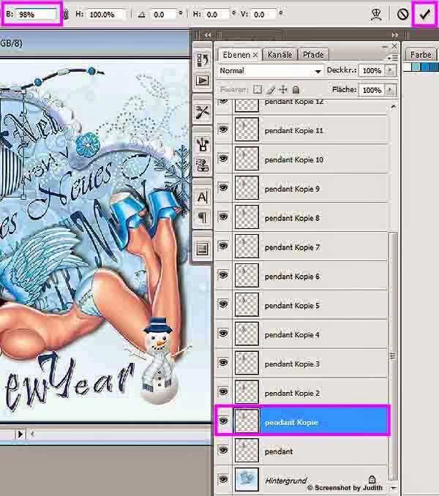
Task: Click the Fläche 100% value field
Action: pos(372,90)
